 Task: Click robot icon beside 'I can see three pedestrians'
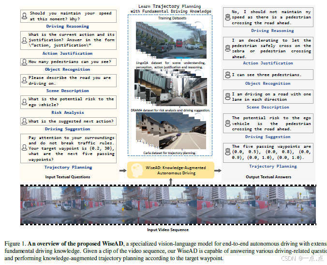[x=228, y=75]
